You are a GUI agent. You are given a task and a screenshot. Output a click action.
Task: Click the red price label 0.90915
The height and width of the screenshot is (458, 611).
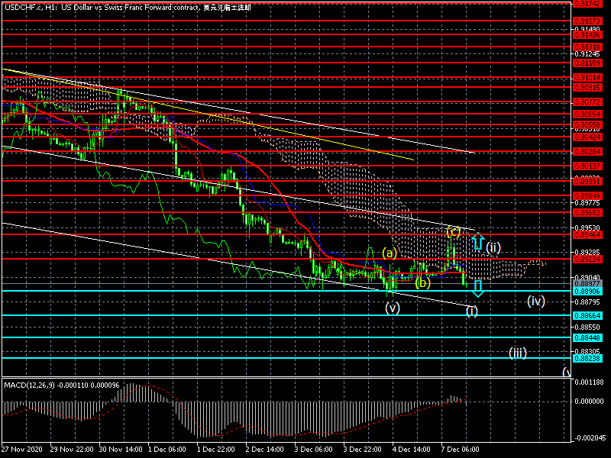(x=587, y=88)
